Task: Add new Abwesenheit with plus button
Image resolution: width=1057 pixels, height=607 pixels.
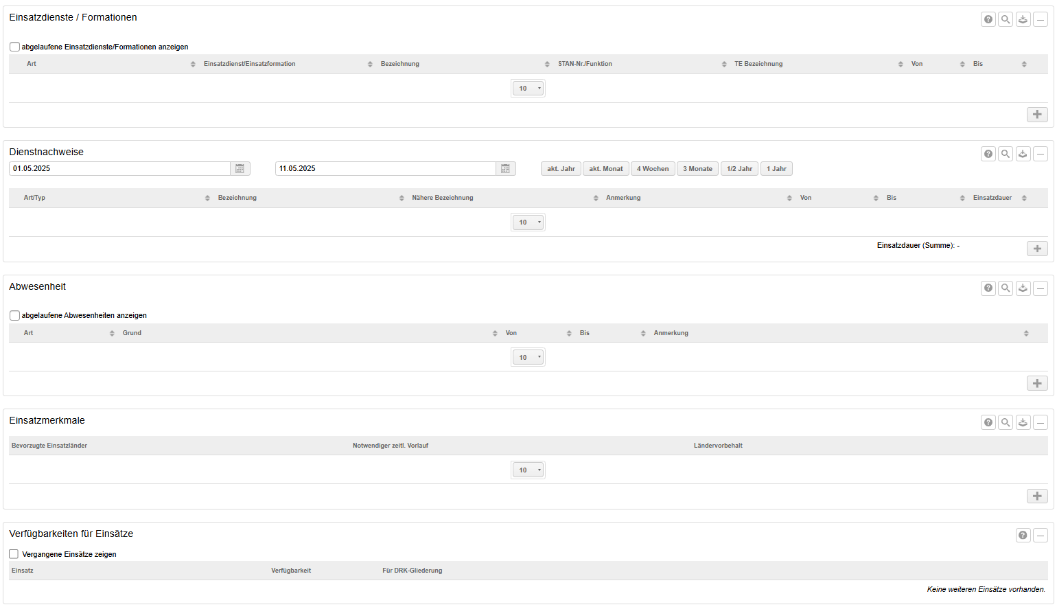Action: 1037,383
